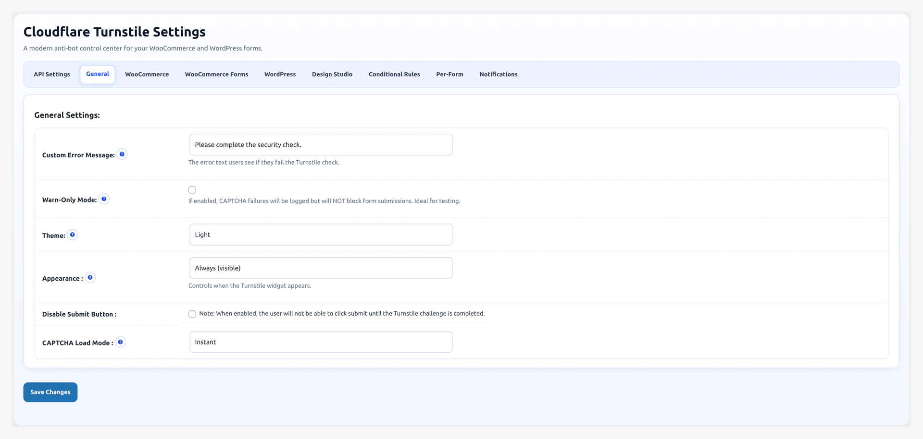Open the Theme dropdown showing Light
Screen dimensions: 923x439
[x=321, y=235]
